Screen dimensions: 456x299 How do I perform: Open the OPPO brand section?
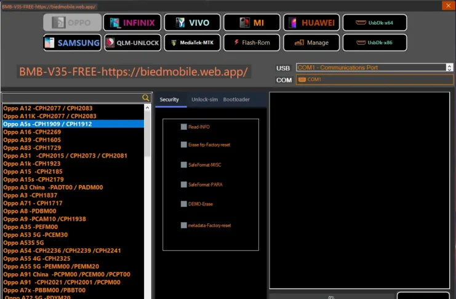tap(73, 22)
